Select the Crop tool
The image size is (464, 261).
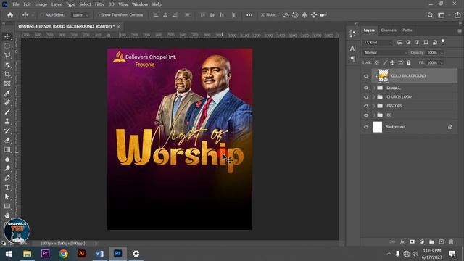point(7,74)
